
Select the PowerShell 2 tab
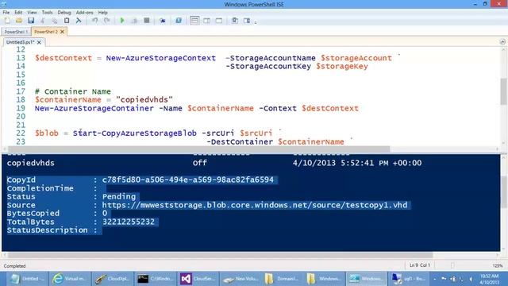[x=46, y=32]
